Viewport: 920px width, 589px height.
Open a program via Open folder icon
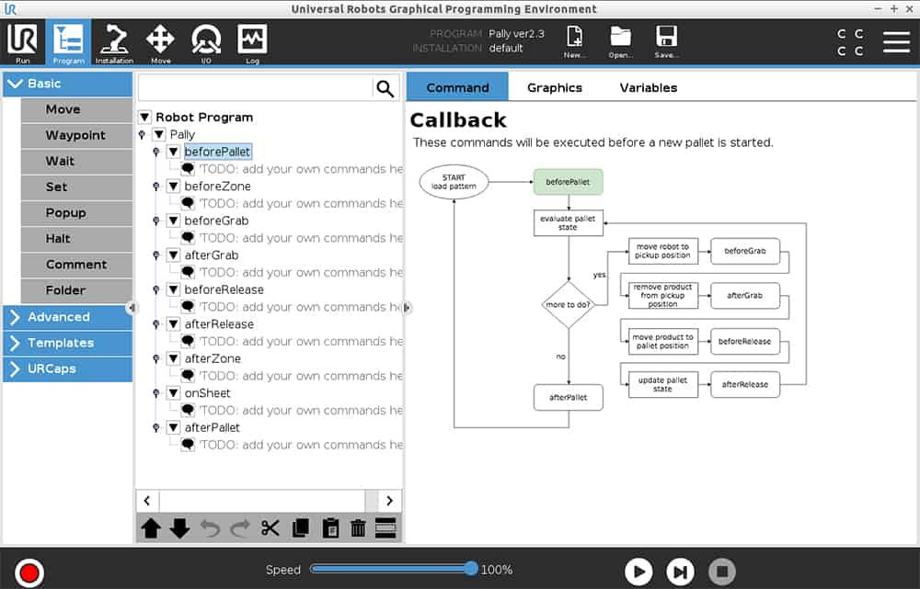click(620, 41)
